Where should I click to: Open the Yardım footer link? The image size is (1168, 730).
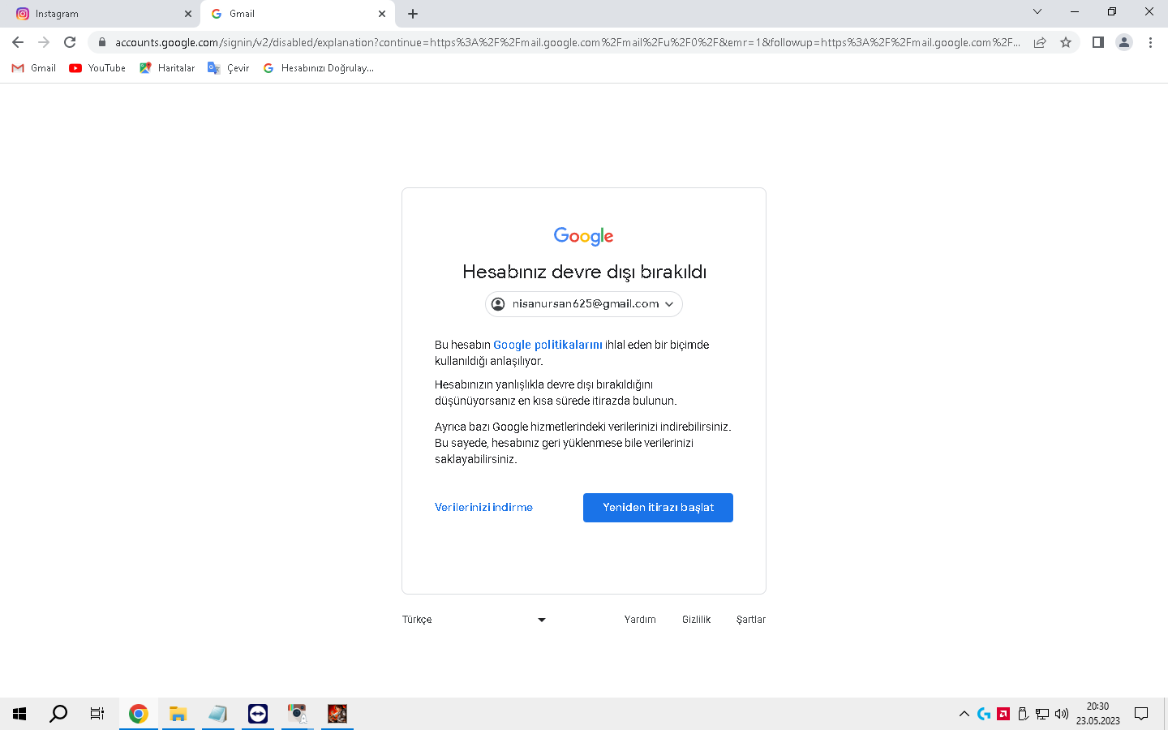tap(640, 620)
